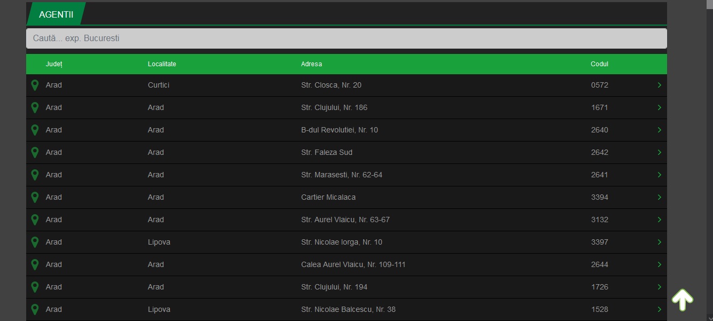
Task: Open the chevron for code 3397
Action: pyautogui.click(x=660, y=242)
